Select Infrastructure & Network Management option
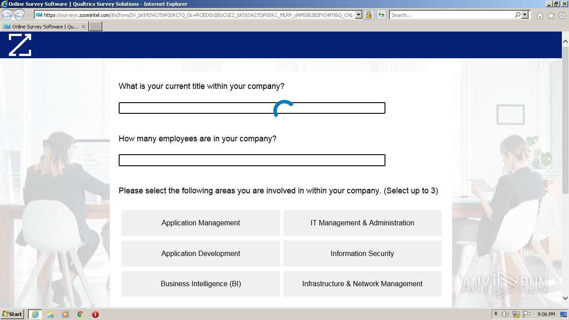This screenshot has height=320, width=569. (x=362, y=284)
